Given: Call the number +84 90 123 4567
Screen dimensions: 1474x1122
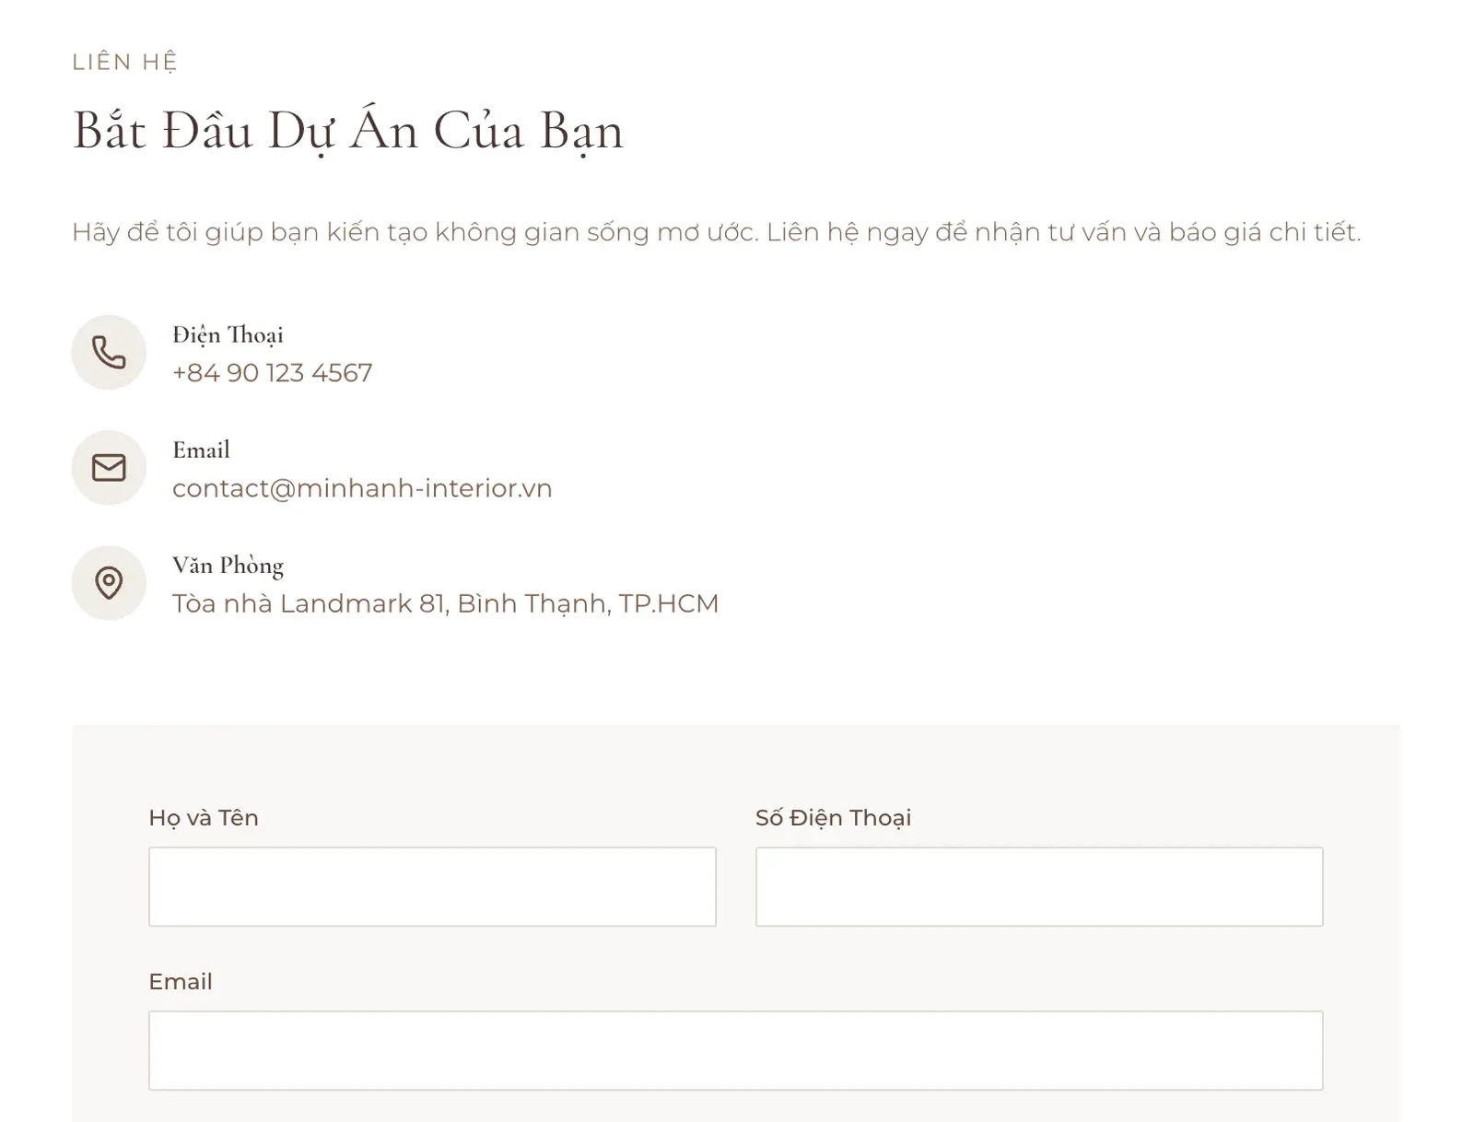Looking at the screenshot, I should point(272,373).
